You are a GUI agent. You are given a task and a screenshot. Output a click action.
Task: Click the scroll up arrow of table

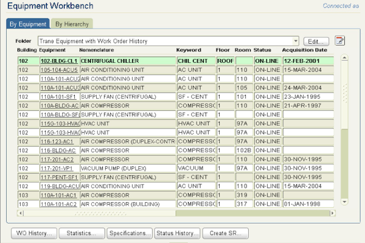click(x=344, y=57)
